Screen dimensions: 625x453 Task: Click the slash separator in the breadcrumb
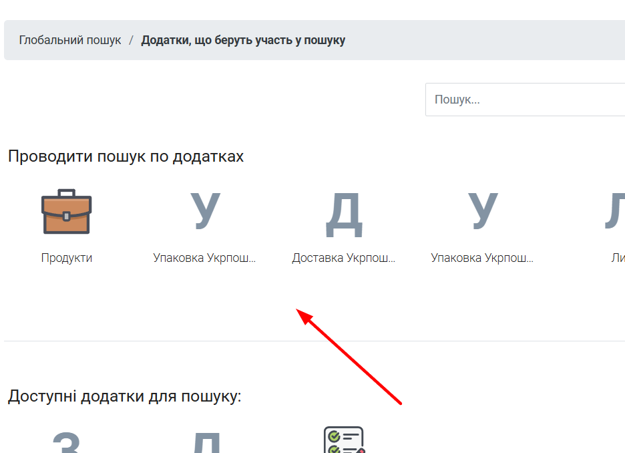(132, 40)
